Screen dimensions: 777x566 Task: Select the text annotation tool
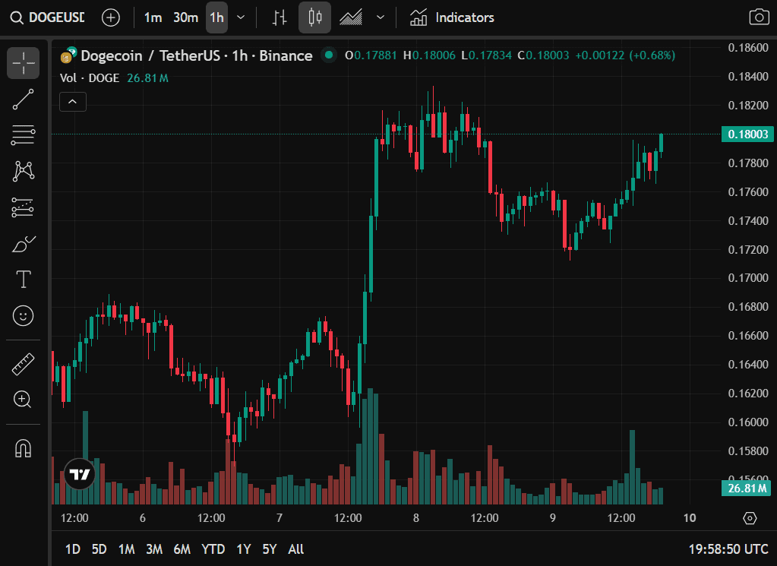pos(24,280)
